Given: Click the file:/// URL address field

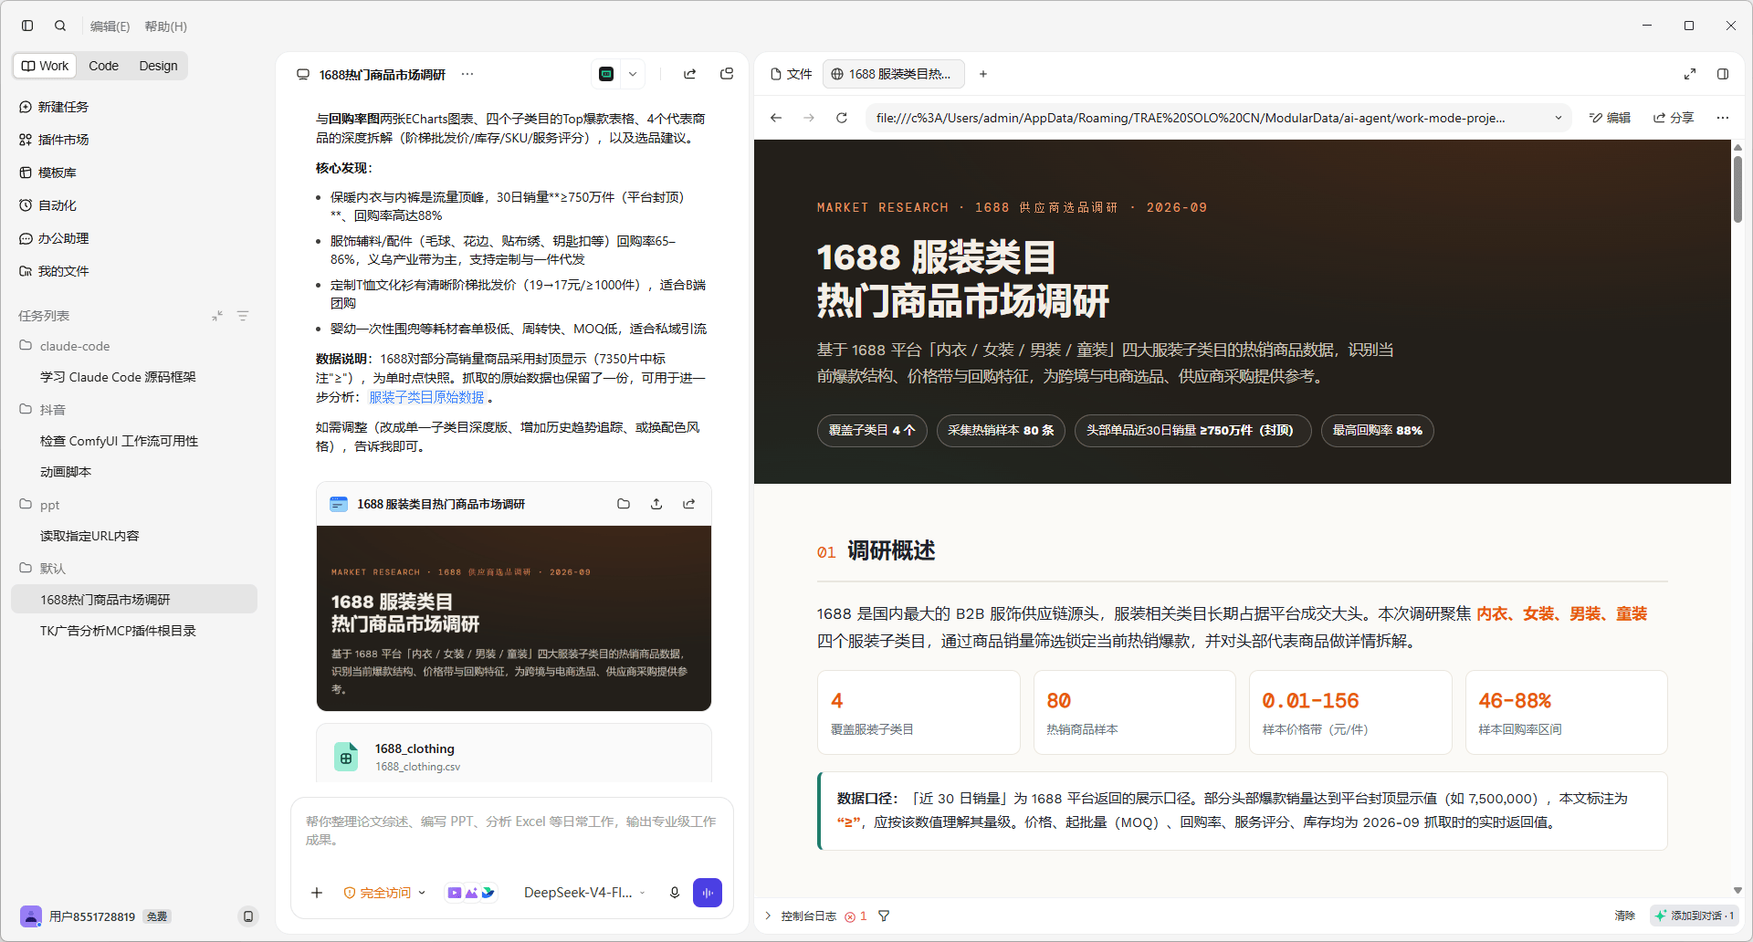Looking at the screenshot, I should (x=1205, y=118).
